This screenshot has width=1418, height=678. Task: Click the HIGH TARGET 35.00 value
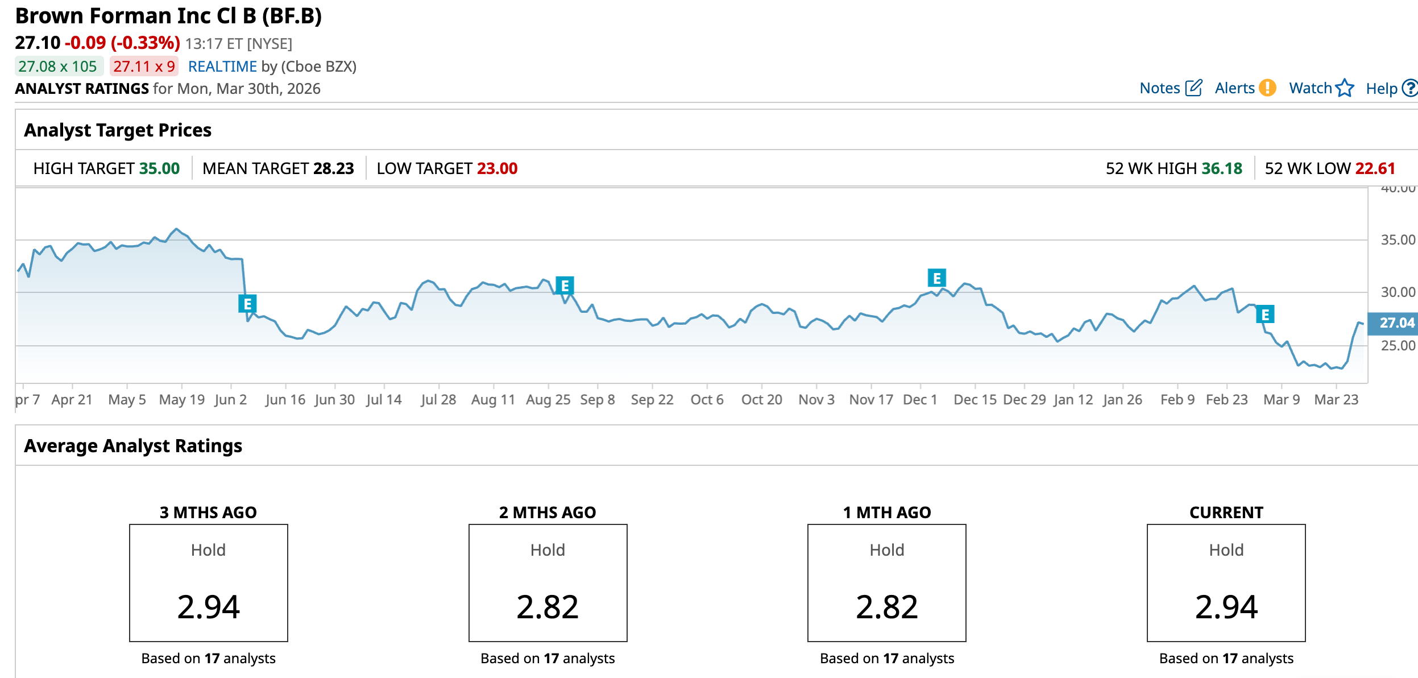159,168
